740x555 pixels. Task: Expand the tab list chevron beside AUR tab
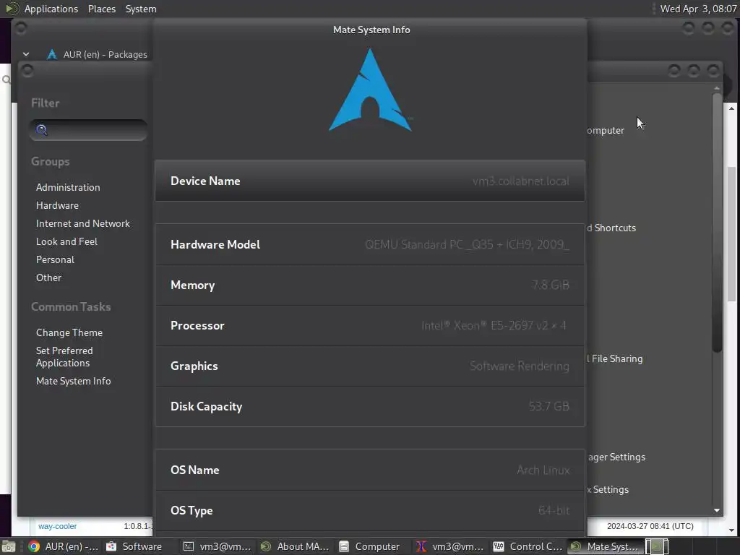pos(26,54)
